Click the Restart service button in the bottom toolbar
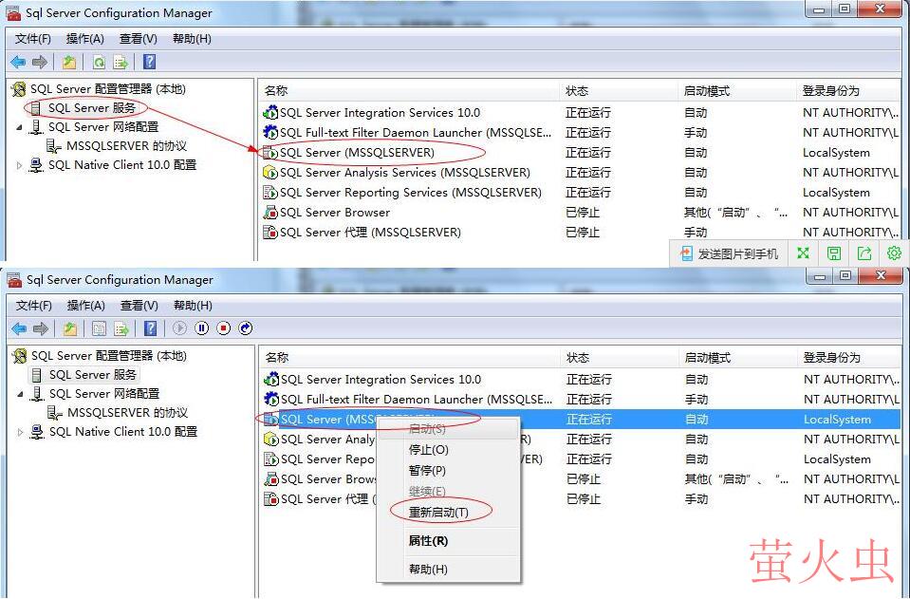The image size is (910, 599). click(x=246, y=328)
